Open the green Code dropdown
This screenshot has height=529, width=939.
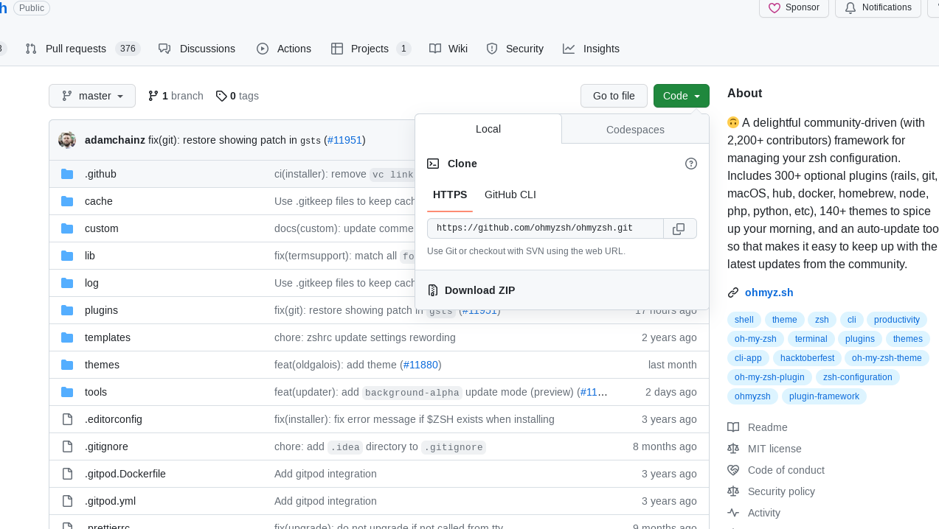tap(681, 96)
